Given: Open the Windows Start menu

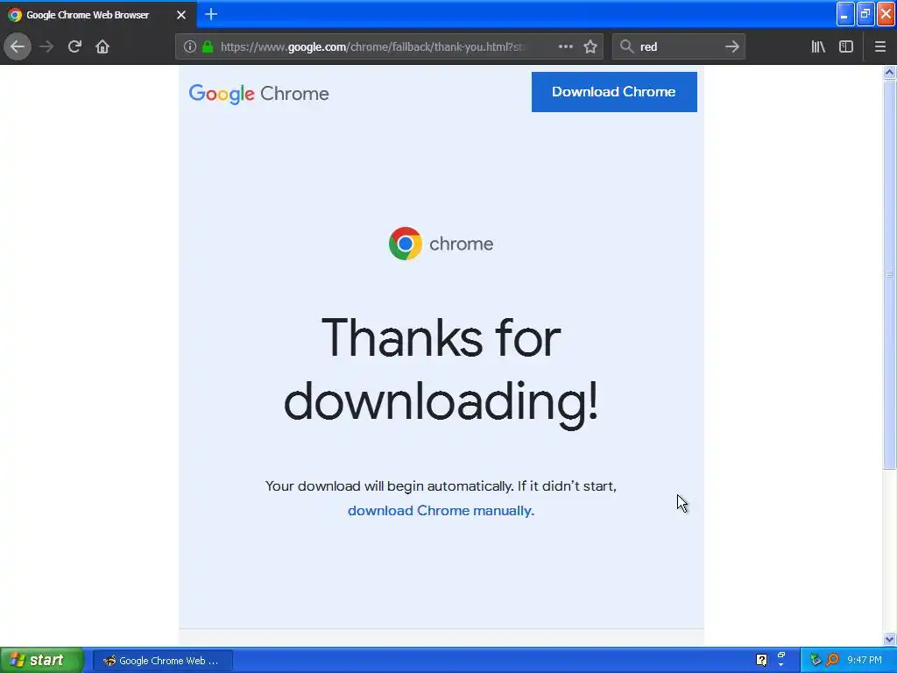Looking at the screenshot, I should [x=42, y=660].
